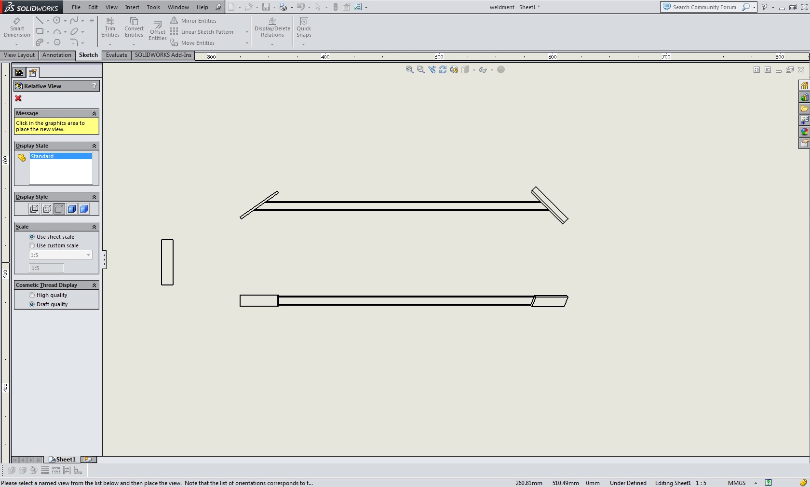Click the Mirror Entities icon

(x=175, y=21)
